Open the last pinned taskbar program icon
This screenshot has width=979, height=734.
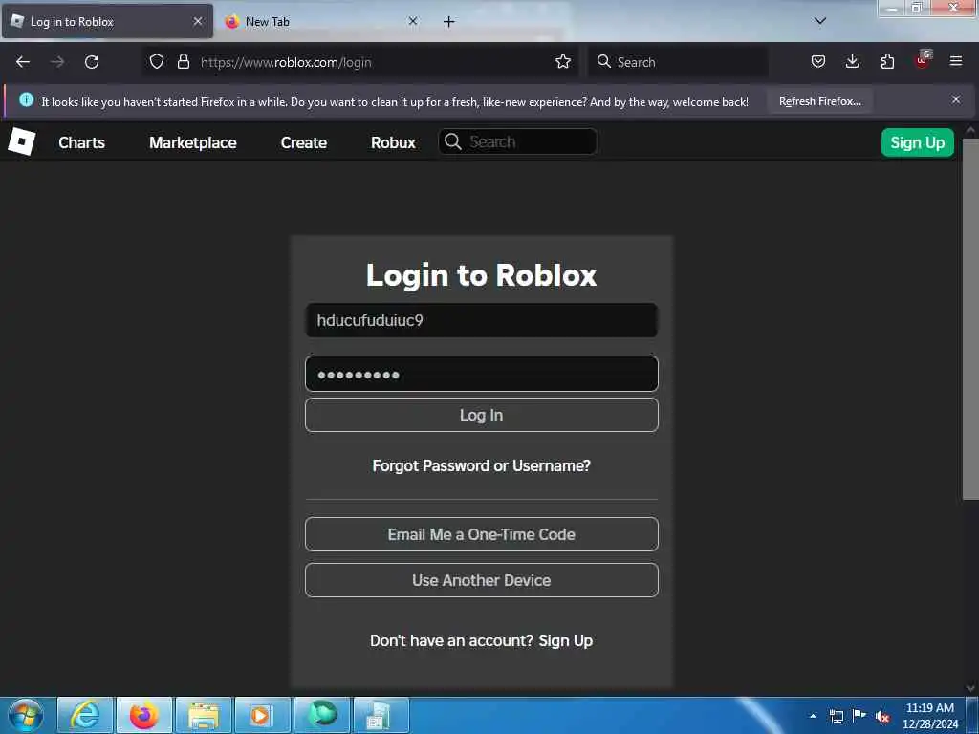tap(381, 715)
